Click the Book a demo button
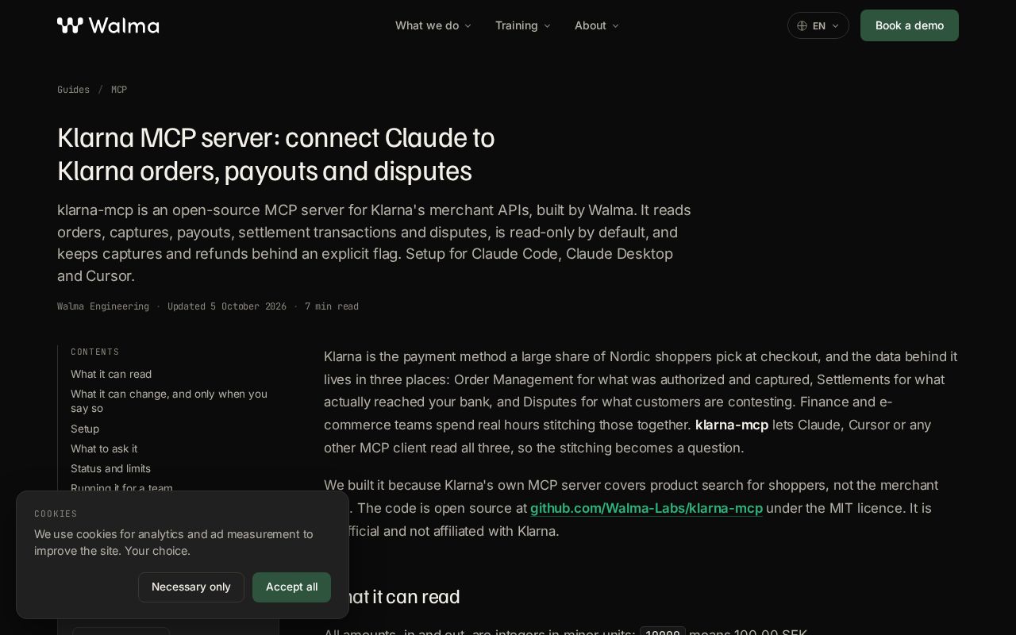 point(910,25)
